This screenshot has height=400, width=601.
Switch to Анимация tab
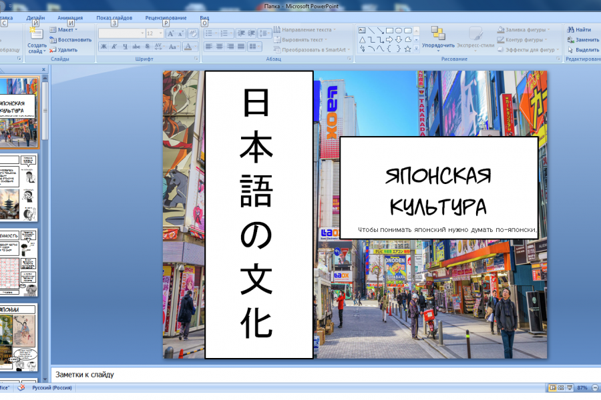pyautogui.click(x=70, y=17)
